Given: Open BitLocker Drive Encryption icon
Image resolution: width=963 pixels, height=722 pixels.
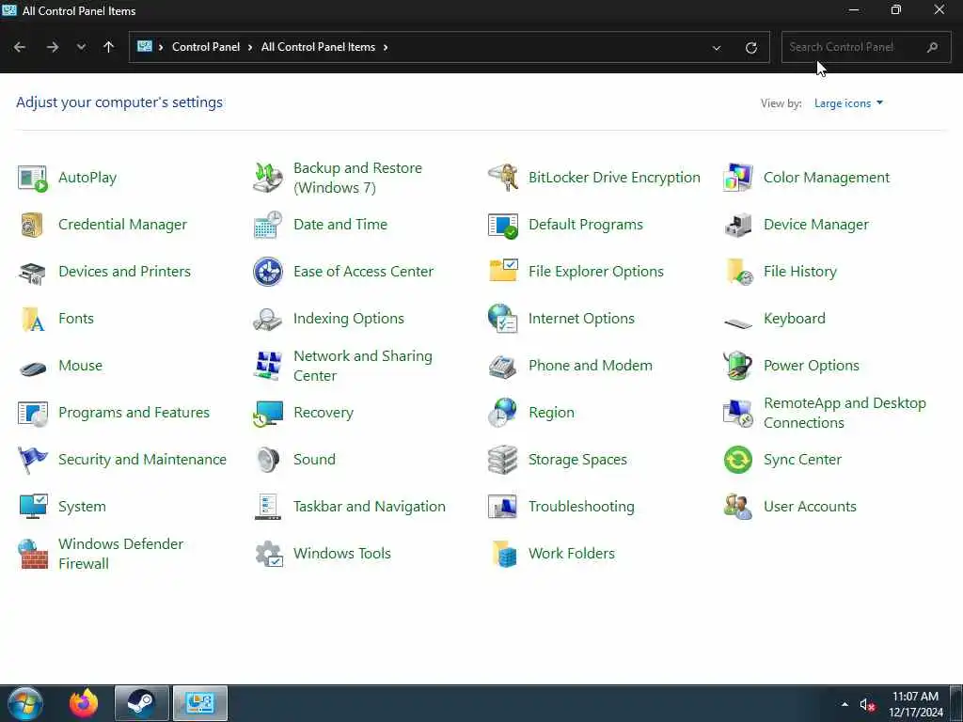Looking at the screenshot, I should pos(503,178).
